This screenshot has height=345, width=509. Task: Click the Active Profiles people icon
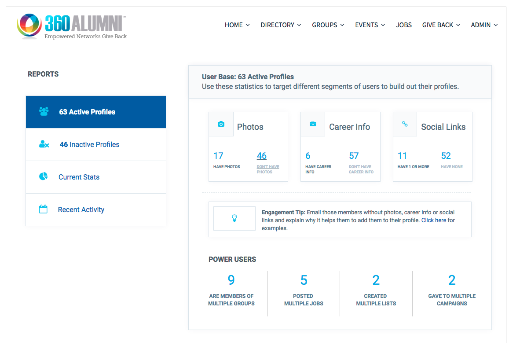tap(44, 111)
